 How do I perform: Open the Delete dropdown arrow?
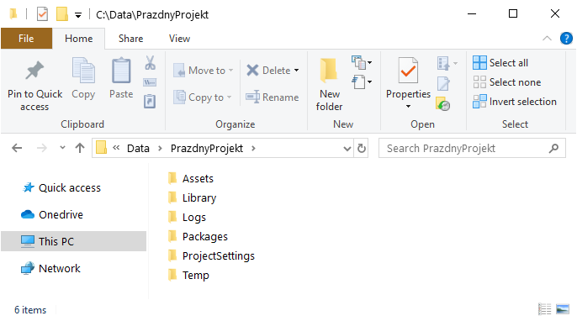[297, 71]
